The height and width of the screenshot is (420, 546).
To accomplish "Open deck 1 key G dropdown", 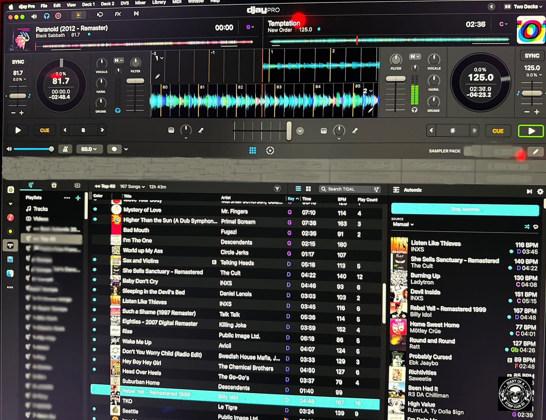I will [x=250, y=27].
